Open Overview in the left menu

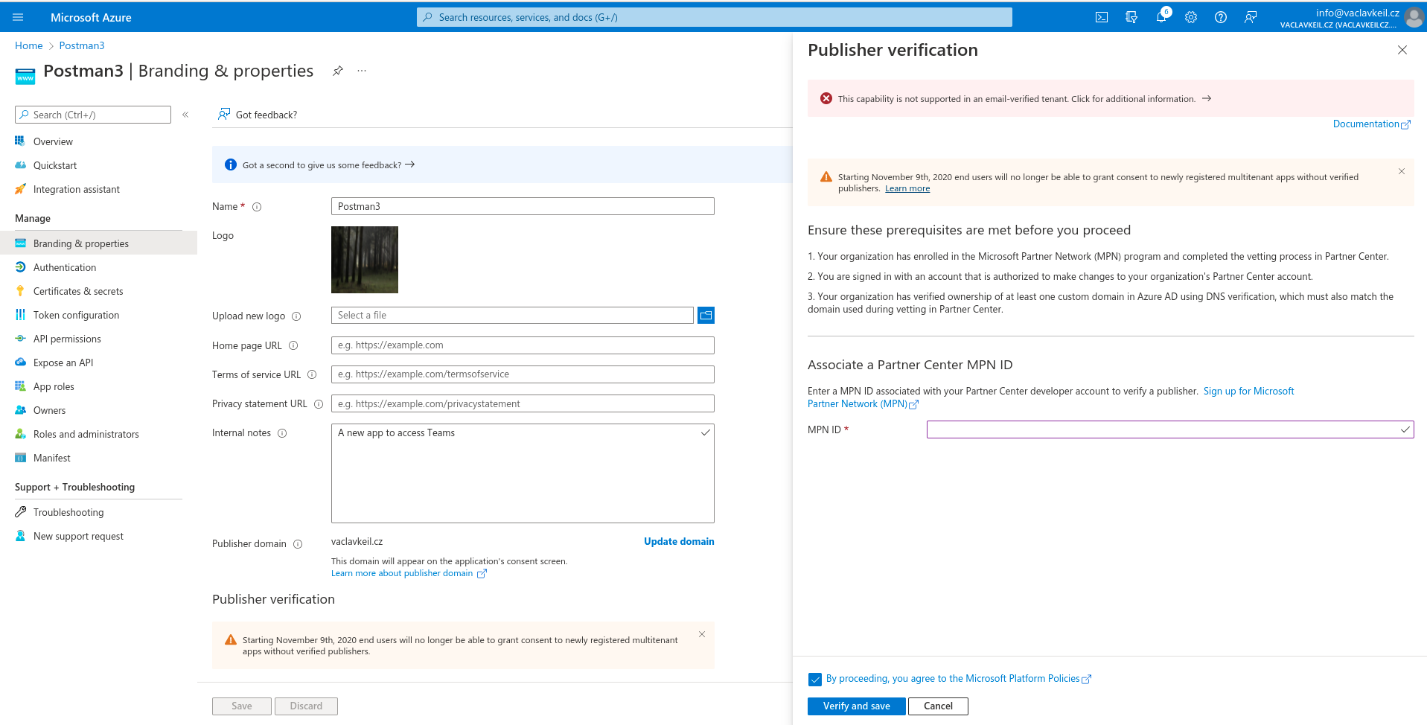tap(53, 141)
